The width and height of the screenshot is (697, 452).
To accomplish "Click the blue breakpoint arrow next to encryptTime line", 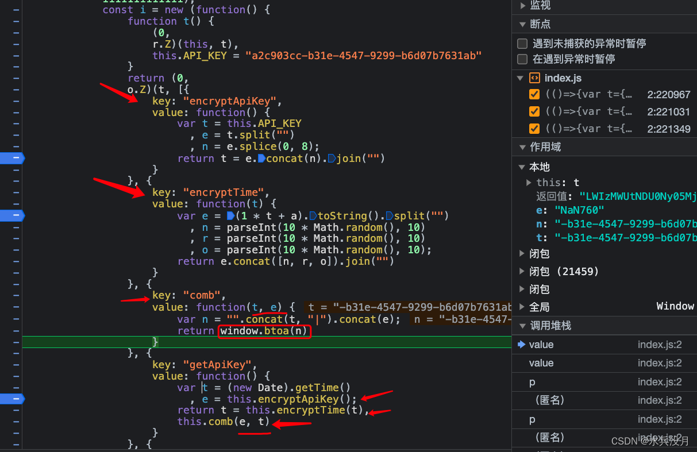I will [x=13, y=215].
